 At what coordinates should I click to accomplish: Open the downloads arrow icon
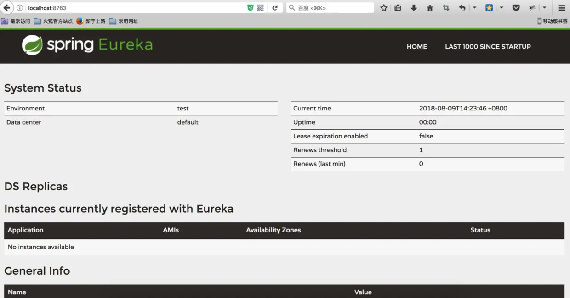414,8
